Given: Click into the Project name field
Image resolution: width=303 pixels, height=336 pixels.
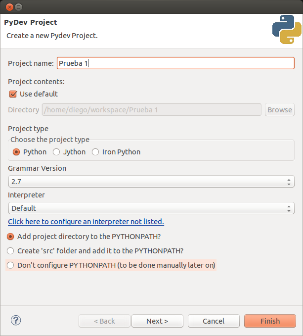Looking at the screenshot, I should tap(175, 63).
